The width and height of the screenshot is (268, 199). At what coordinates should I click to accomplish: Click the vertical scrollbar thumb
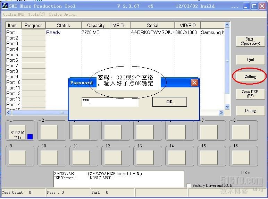227,61
